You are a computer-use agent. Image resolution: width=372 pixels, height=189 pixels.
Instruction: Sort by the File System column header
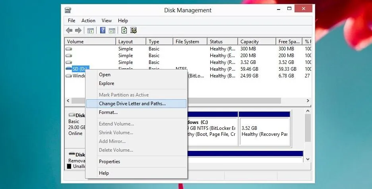[x=190, y=42]
